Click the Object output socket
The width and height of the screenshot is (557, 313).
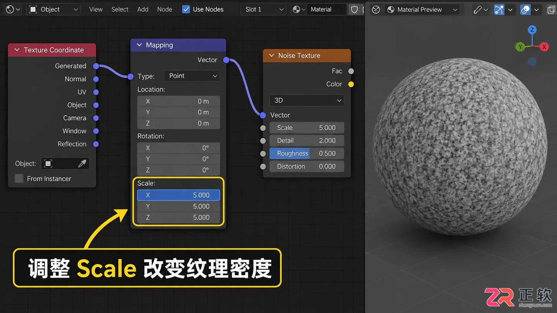(x=96, y=105)
